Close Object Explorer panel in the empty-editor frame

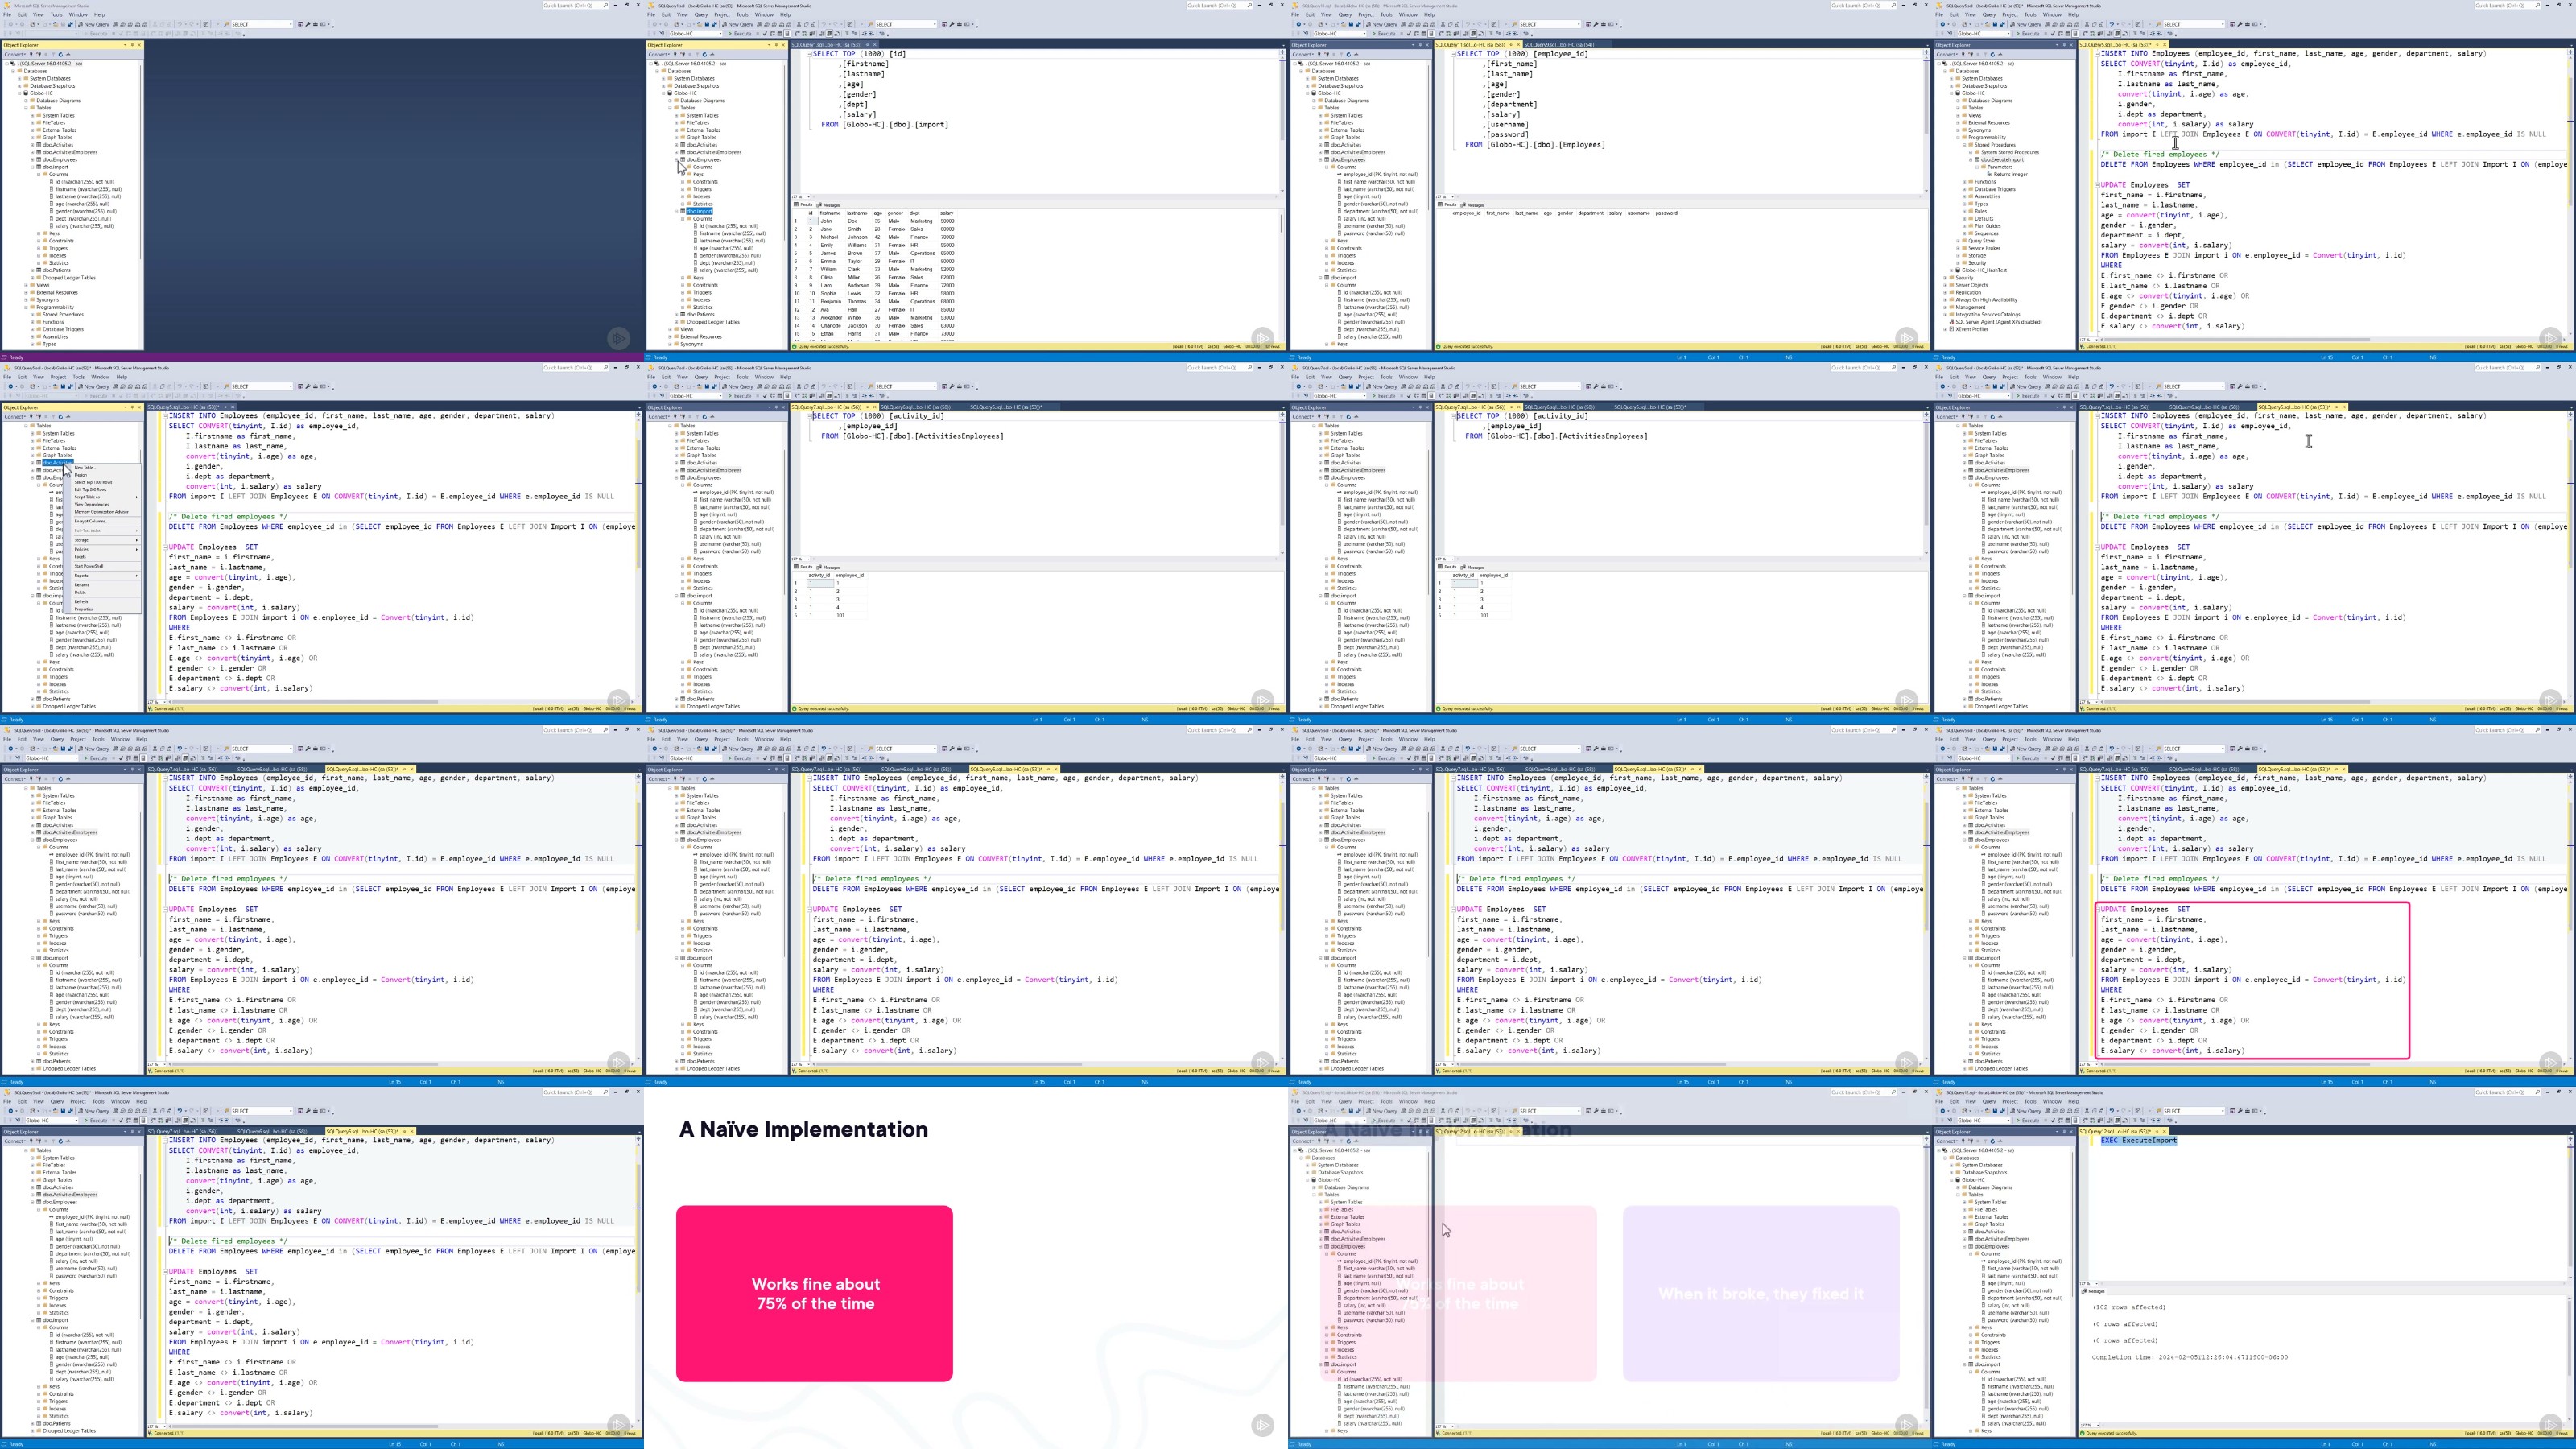point(140,45)
